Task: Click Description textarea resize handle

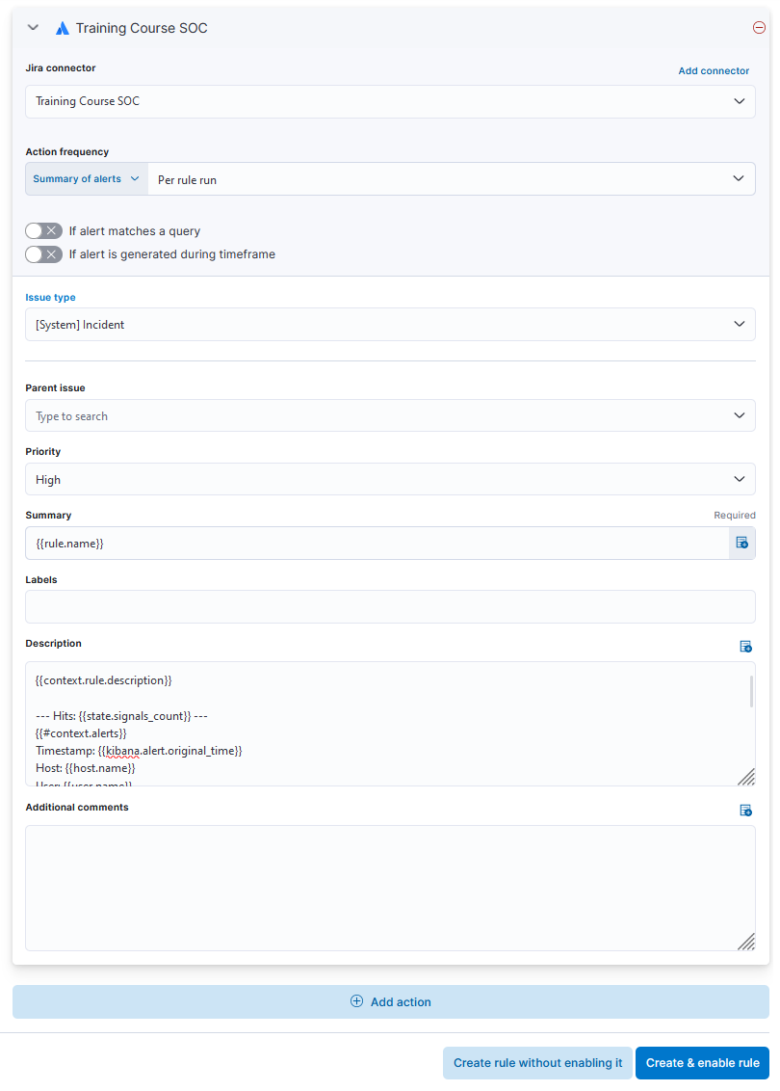Action: (x=746, y=777)
